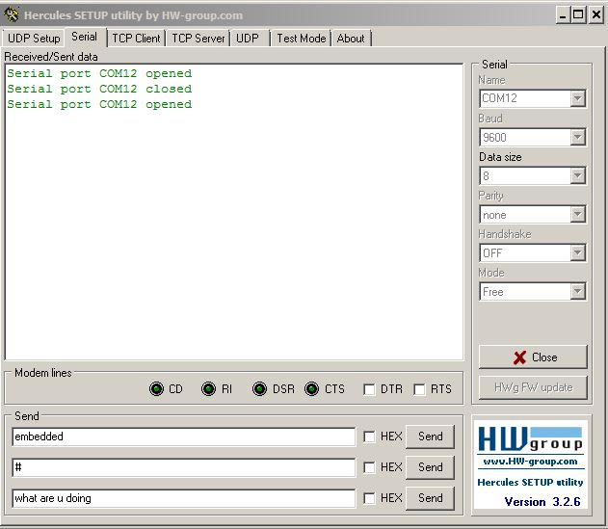This screenshot has height=529, width=608.
Task: Toggle HEX for 'what are u doing' row
Action: (369, 498)
